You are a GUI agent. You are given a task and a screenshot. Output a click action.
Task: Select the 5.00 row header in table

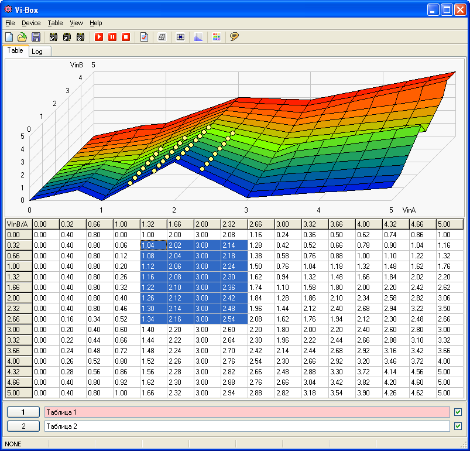click(18, 393)
